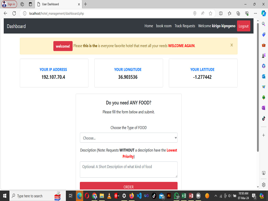Open the Favorites list icon
Viewport: 268px width, 201px height.
pos(230,13)
